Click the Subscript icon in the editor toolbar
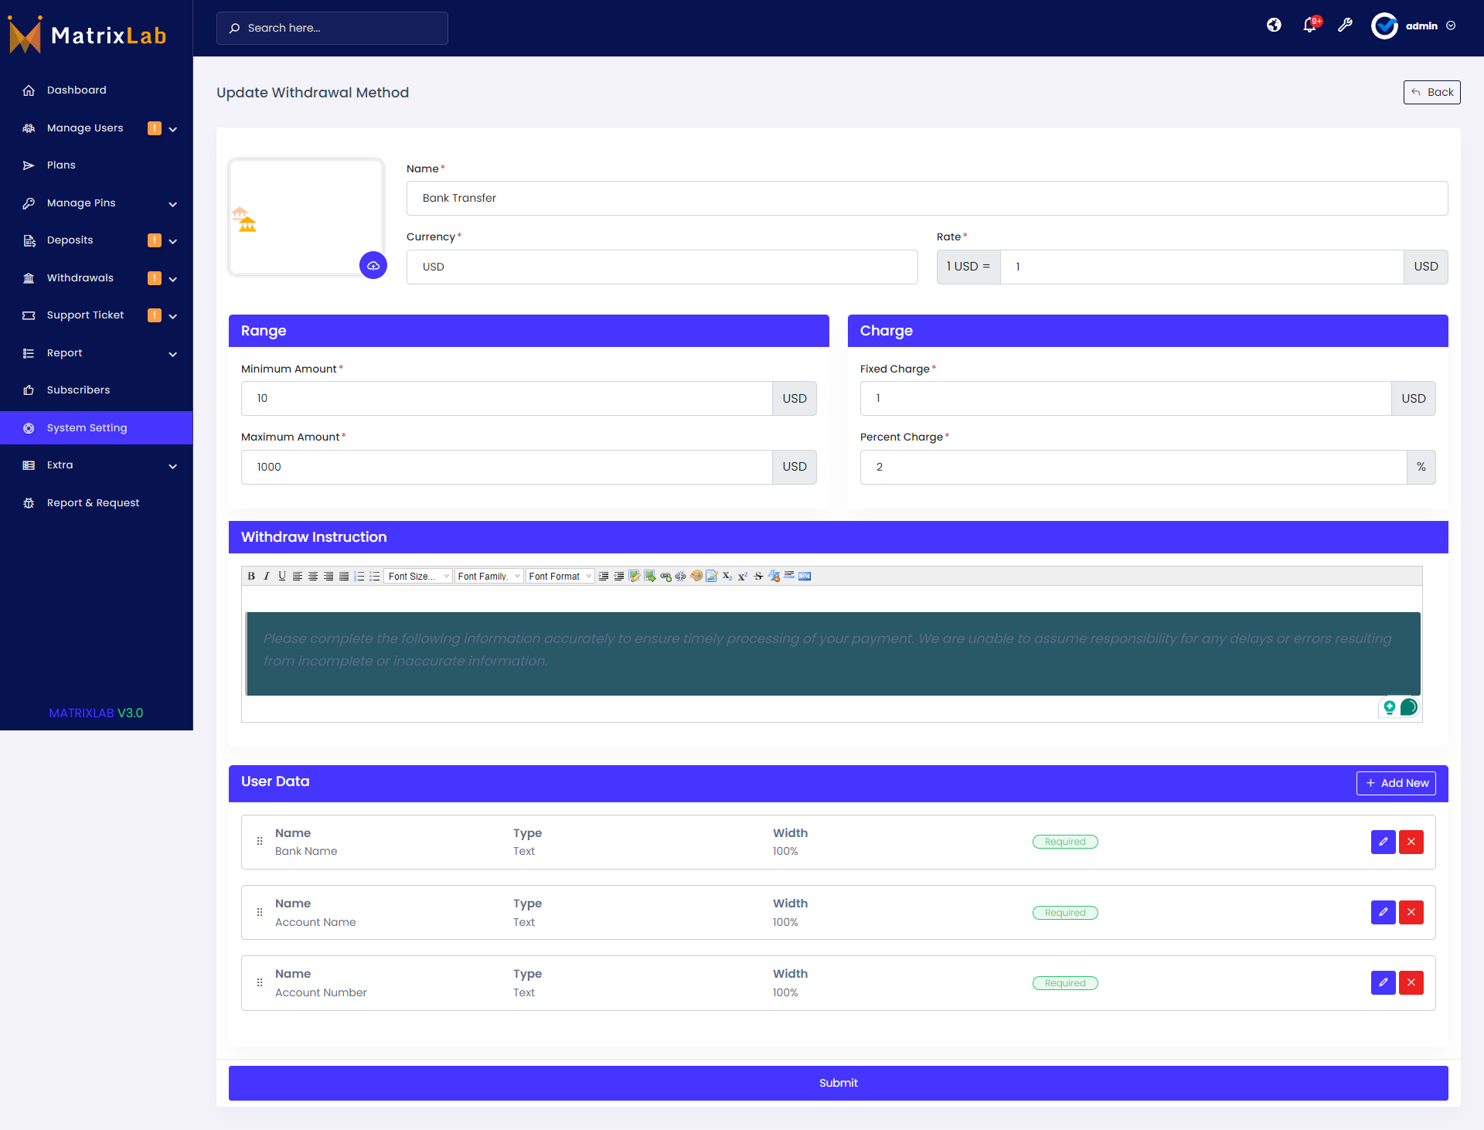 (x=727, y=576)
